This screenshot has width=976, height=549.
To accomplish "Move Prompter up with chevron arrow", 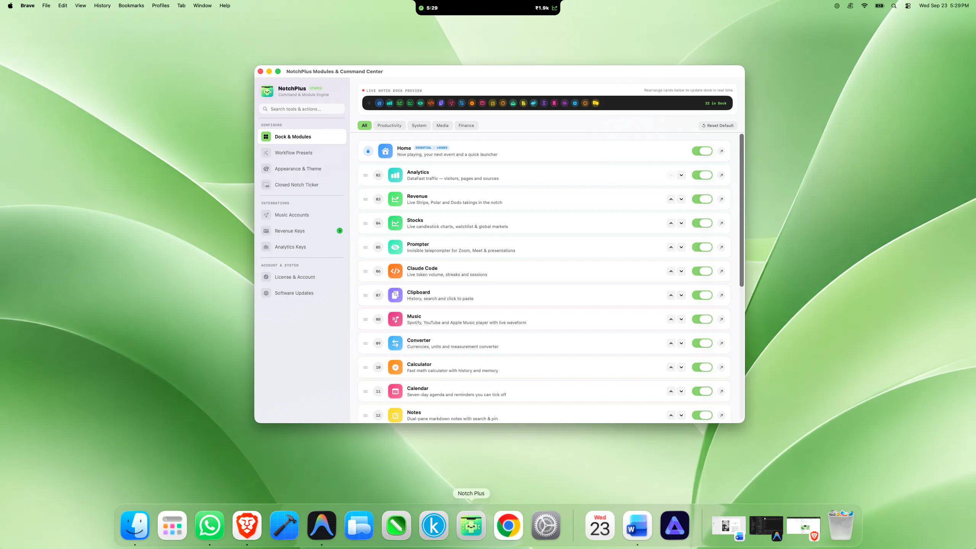I will [x=671, y=247].
